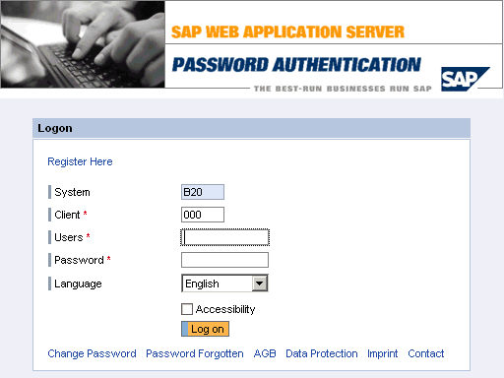Click the System field showing B20
The width and height of the screenshot is (504, 378).
pyautogui.click(x=203, y=192)
